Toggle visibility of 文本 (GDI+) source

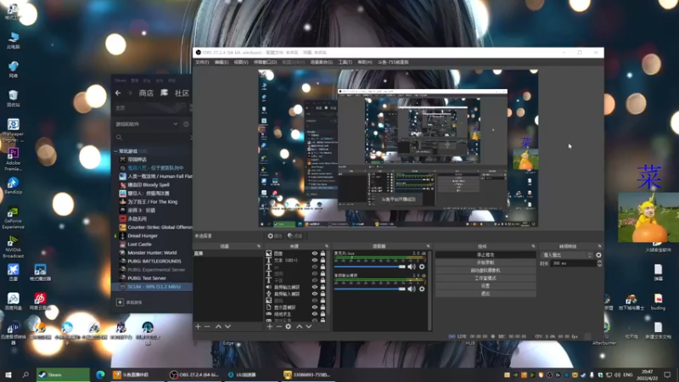[x=315, y=261]
